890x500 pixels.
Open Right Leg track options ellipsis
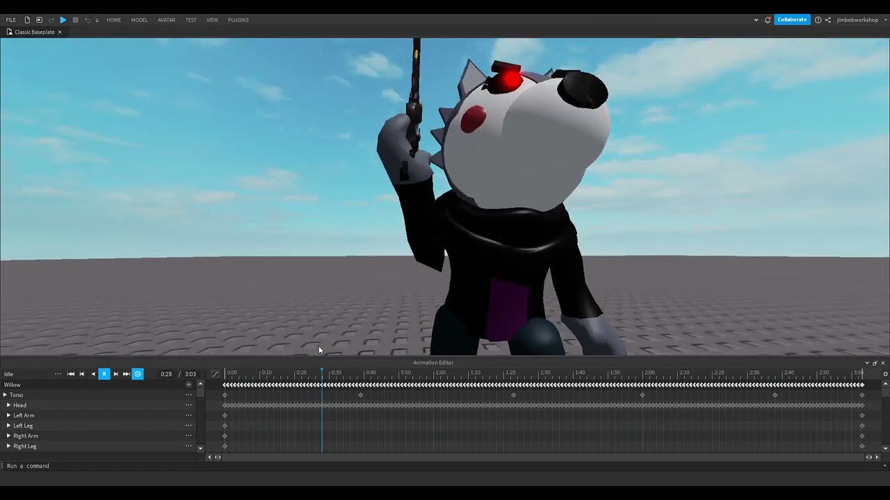(188, 446)
